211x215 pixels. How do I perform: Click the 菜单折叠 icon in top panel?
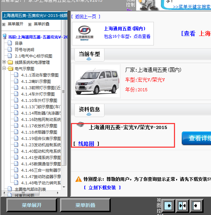(x=30, y=24)
